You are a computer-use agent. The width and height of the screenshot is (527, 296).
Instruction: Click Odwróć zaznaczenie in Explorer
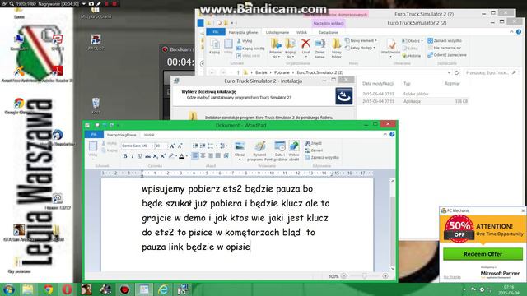pyautogui.click(x=447, y=55)
